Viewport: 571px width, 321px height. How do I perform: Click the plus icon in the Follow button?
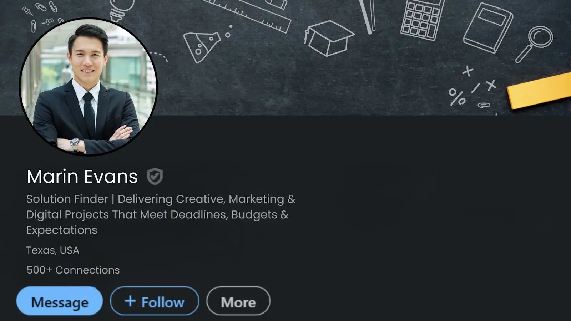[x=130, y=301]
